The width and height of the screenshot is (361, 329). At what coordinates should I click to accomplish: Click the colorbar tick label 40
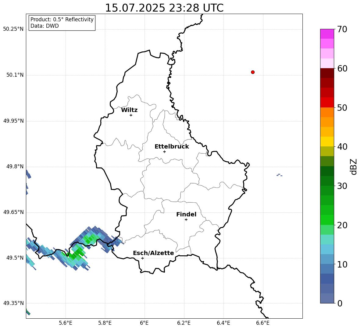342,147
